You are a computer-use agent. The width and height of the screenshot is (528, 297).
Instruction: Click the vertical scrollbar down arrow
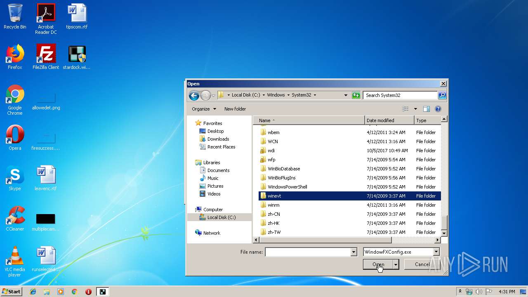point(444,233)
